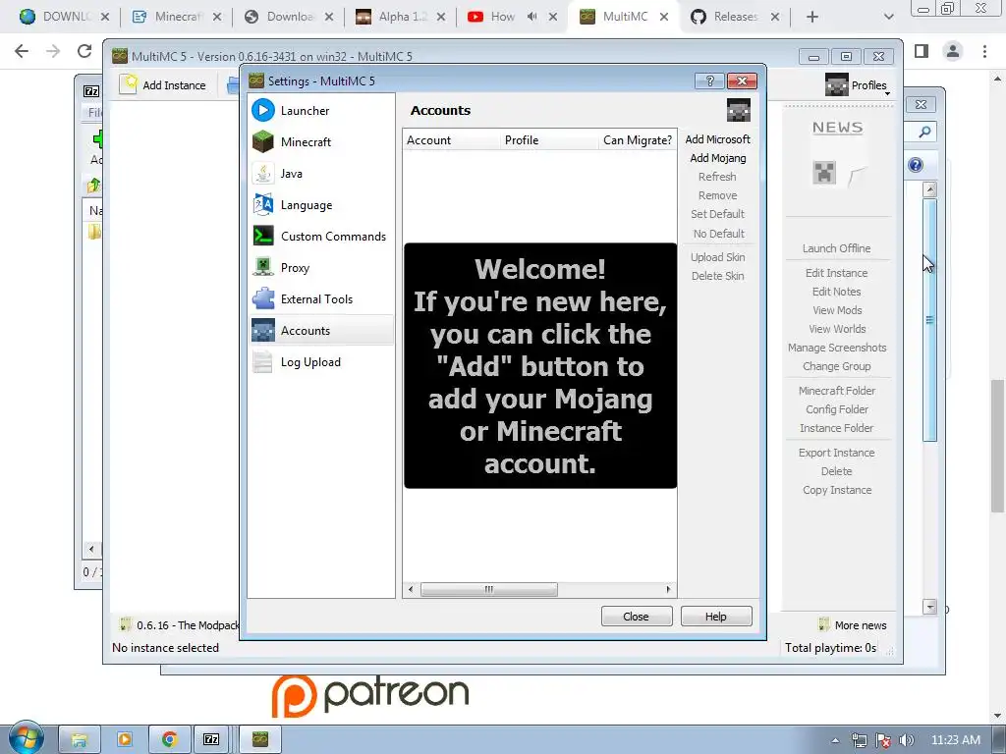
Task: Click the Add Instance toolbar icon
Action: click(x=129, y=84)
